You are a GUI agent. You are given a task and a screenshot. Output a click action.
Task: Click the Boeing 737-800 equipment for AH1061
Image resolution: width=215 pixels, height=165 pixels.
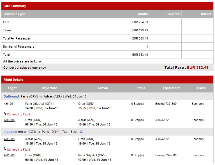166,104
